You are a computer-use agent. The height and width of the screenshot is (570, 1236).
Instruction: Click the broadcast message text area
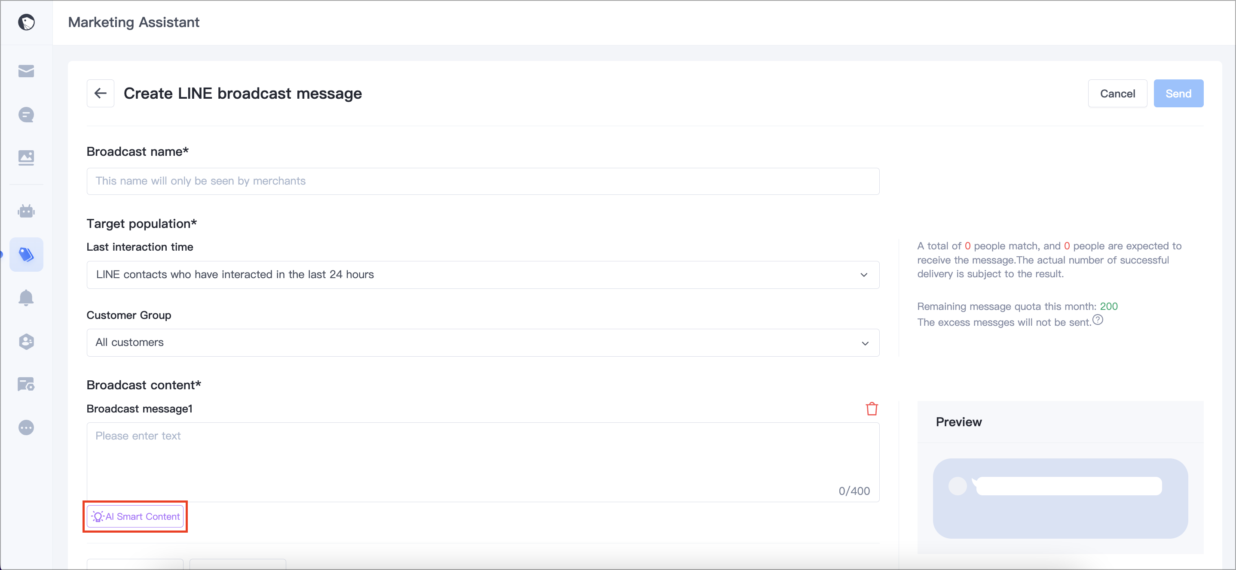[483, 462]
